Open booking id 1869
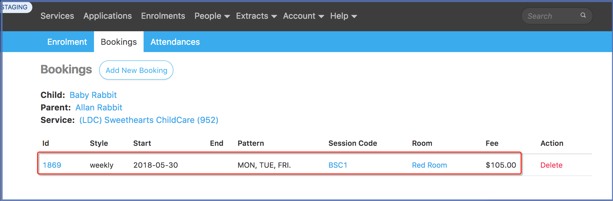613x201 pixels. click(52, 165)
